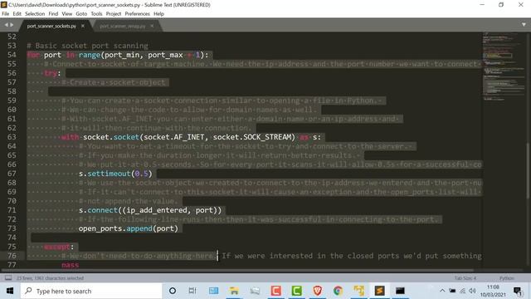Toggle the side bar panel icon in status bar
This screenshot has height=299, width=531.
coord(8,278)
